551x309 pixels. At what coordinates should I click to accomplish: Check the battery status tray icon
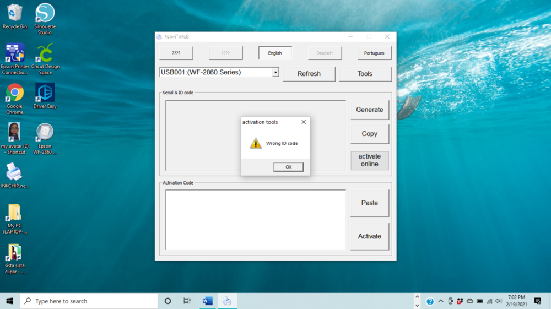[x=480, y=301]
